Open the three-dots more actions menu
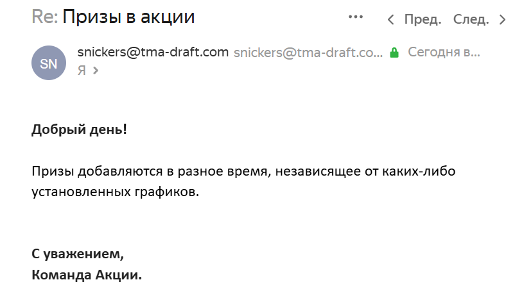Image resolution: width=515 pixels, height=298 pixels. 356,17
